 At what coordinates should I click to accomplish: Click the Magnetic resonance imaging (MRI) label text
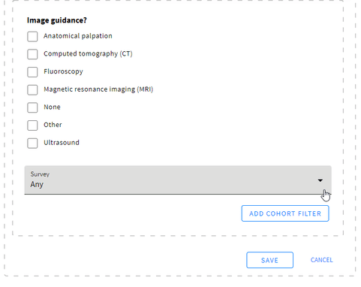[98, 89]
